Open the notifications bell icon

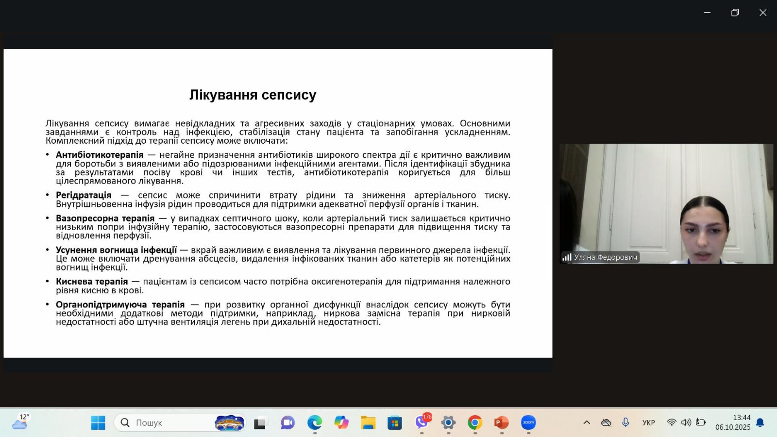(760, 422)
